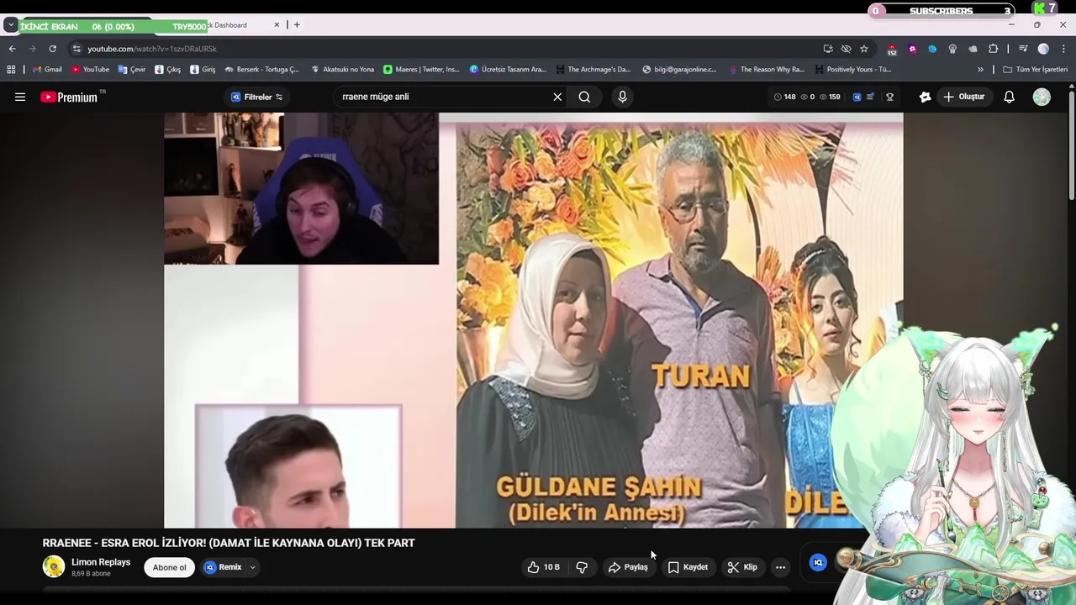Click the crossed-eye icon in address bar
The height and width of the screenshot is (605, 1076).
click(x=846, y=49)
